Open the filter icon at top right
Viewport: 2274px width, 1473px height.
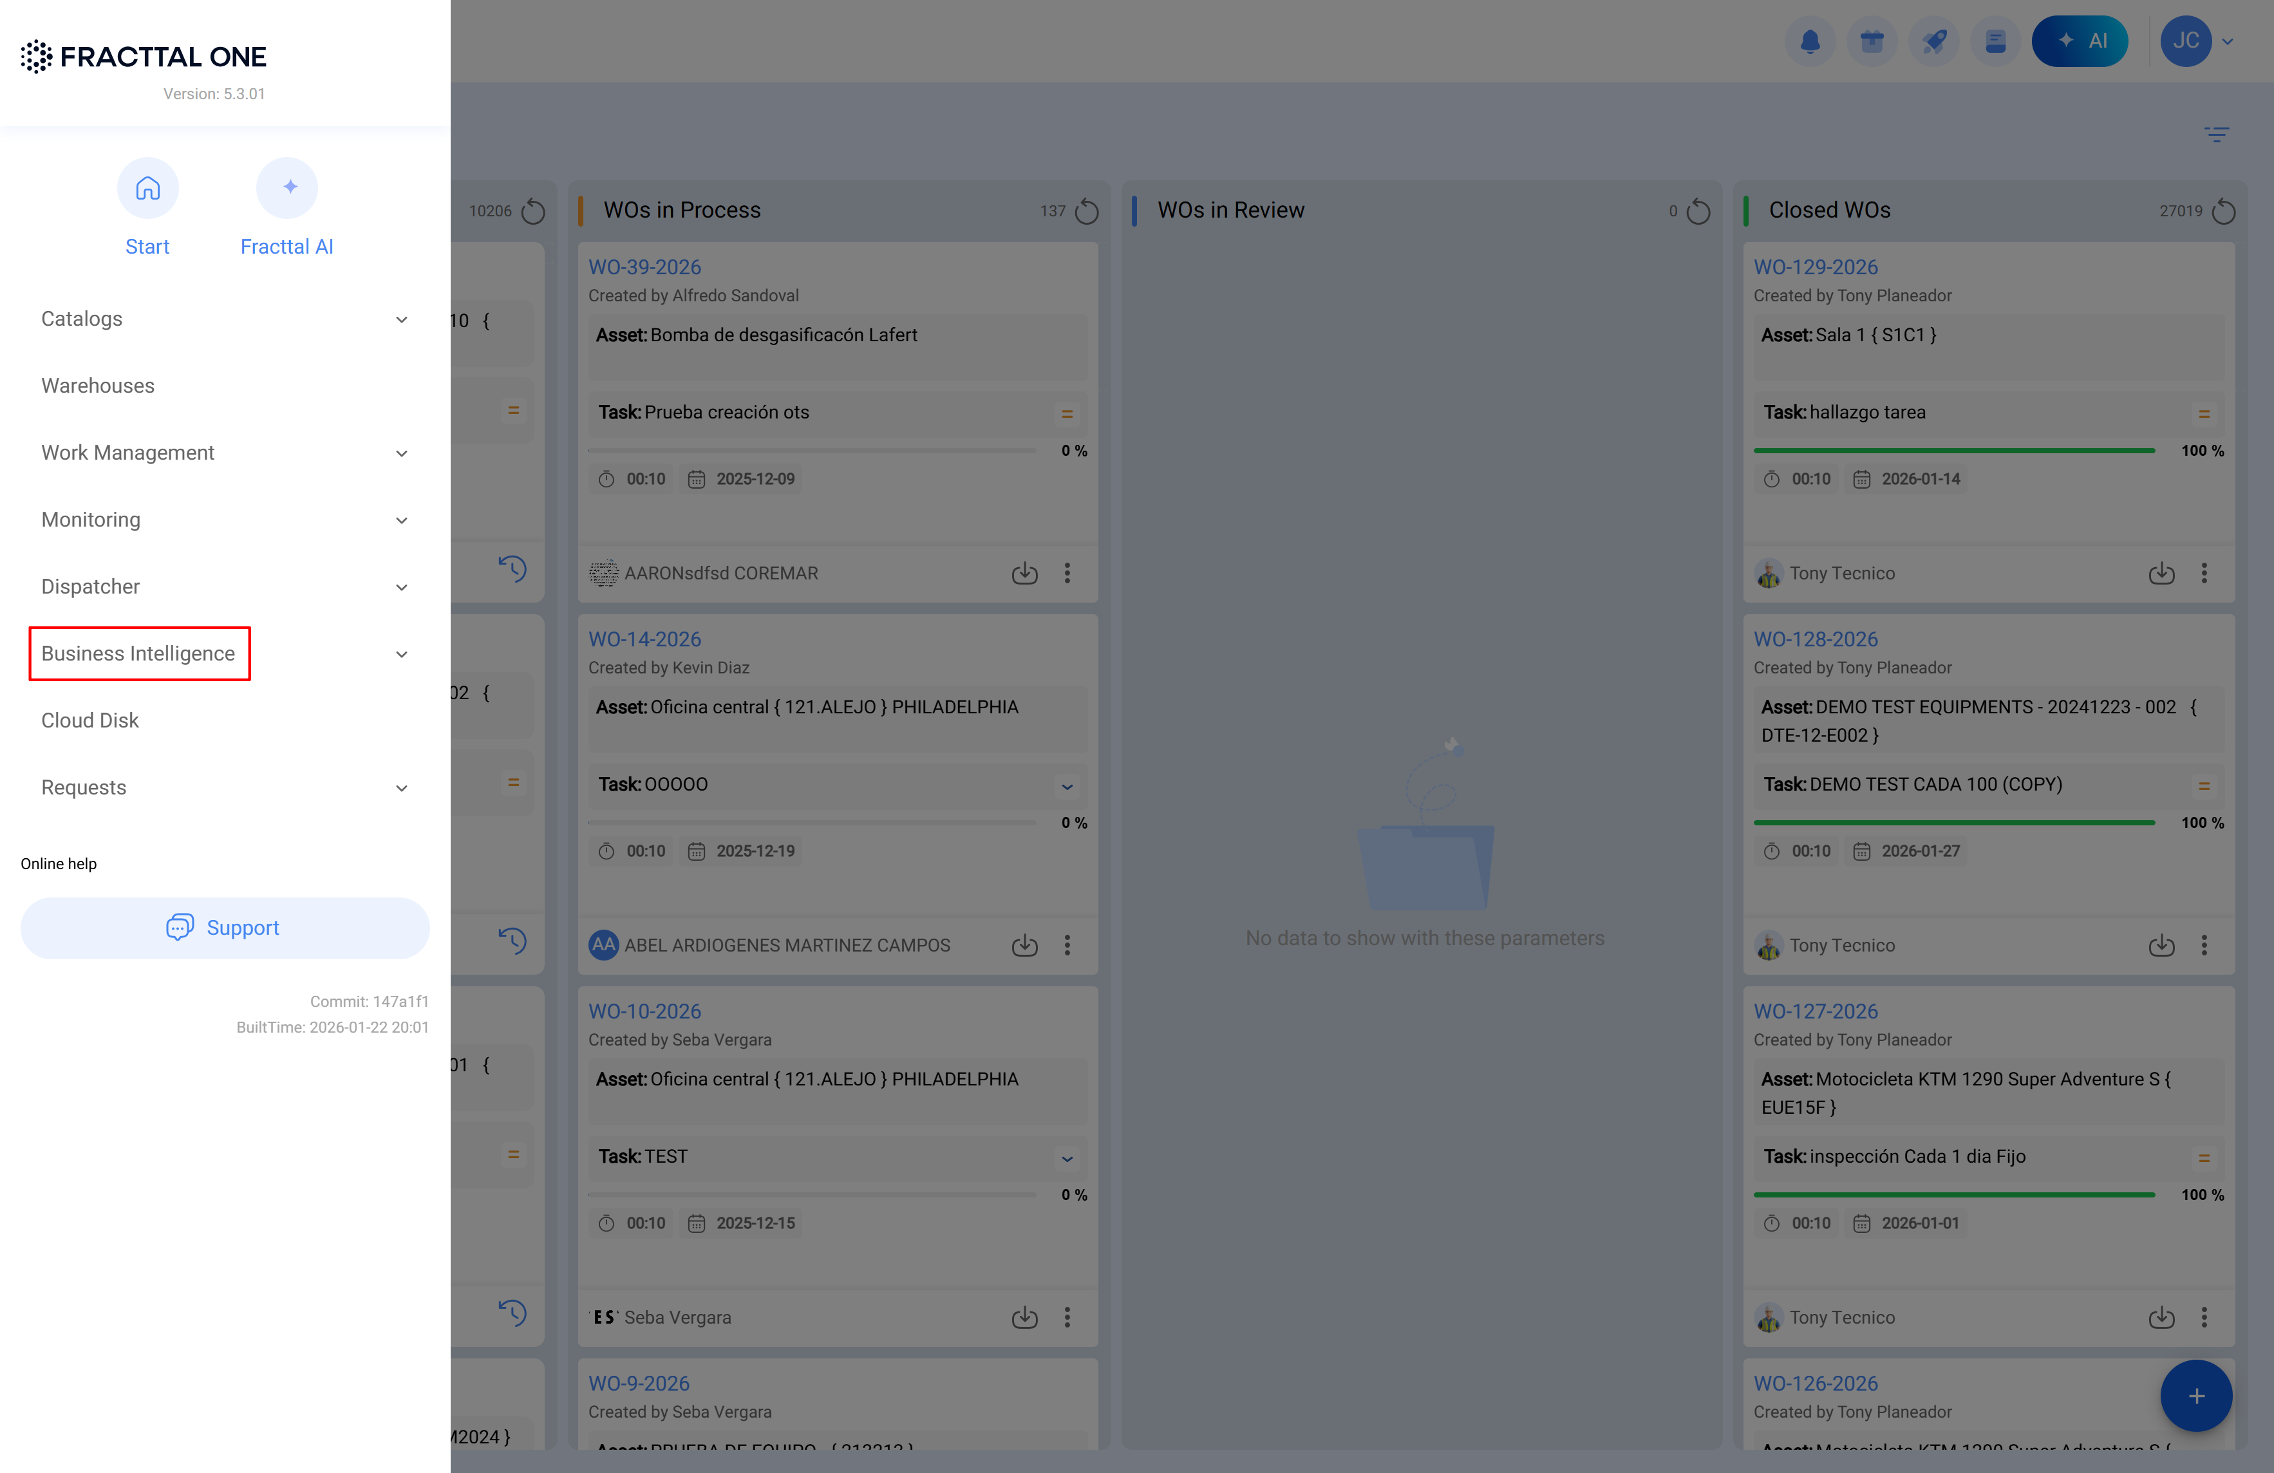pos(2217,134)
